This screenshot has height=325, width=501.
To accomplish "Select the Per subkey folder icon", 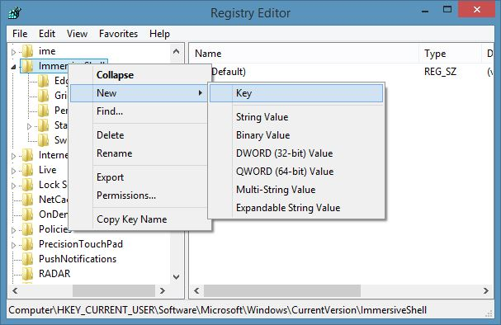I will point(44,111).
